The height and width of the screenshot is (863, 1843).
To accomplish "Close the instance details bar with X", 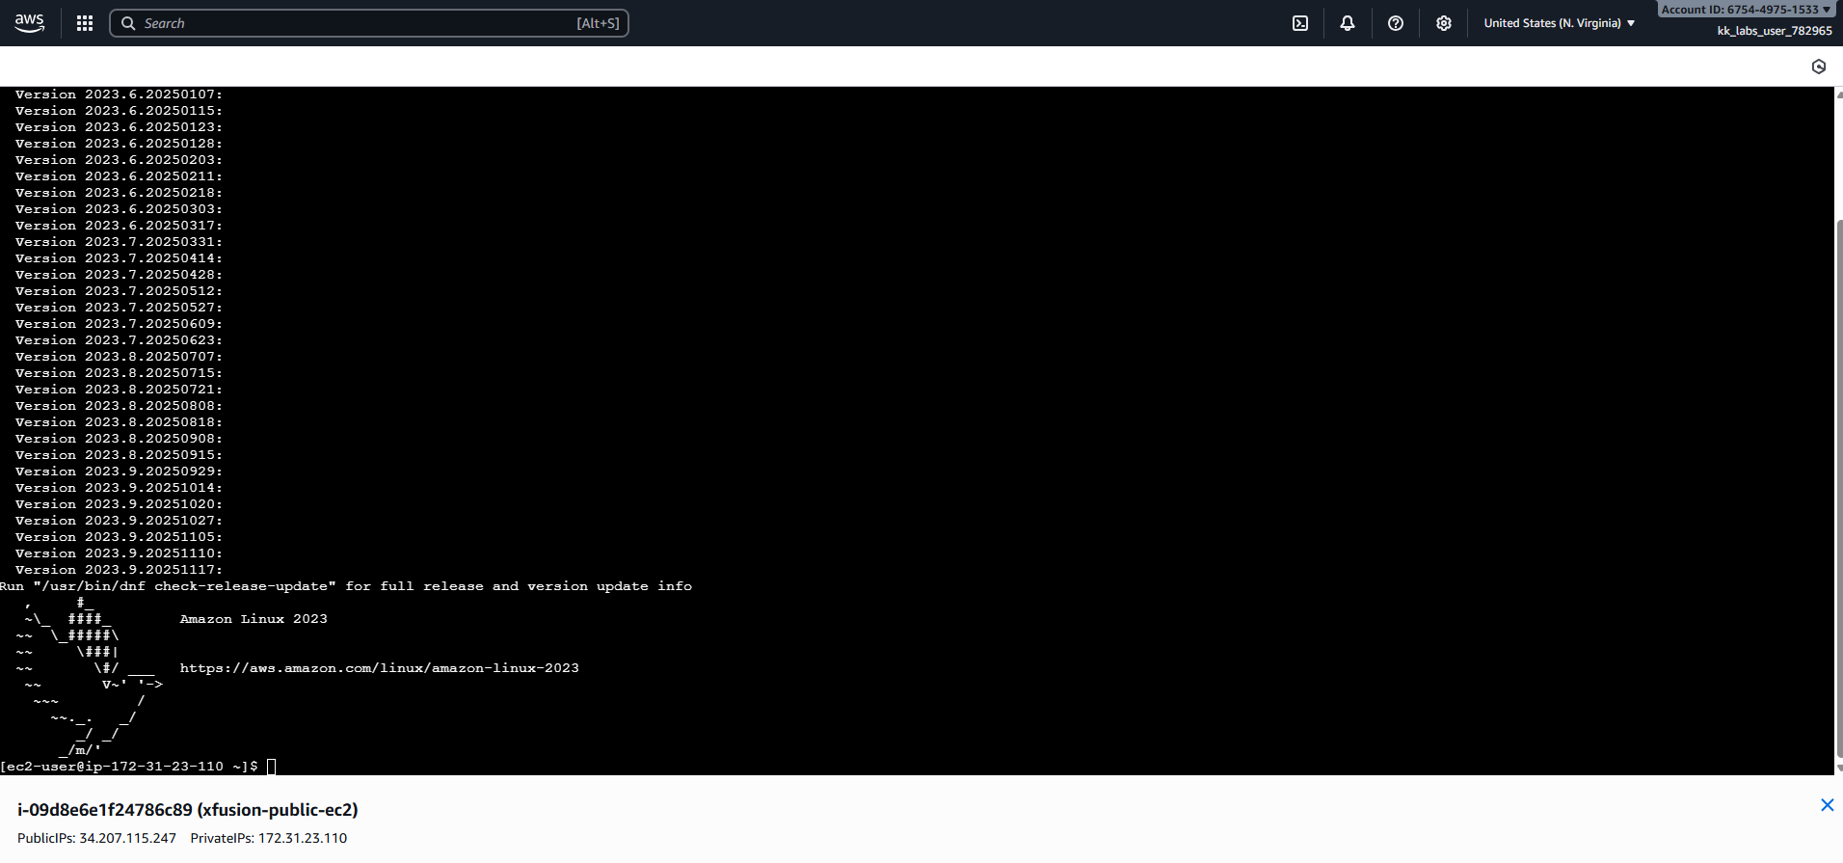I will tap(1827, 805).
